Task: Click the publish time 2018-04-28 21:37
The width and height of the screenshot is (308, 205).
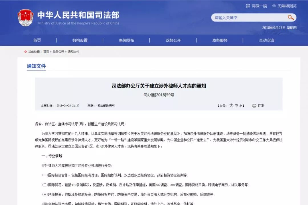Action: coord(68,106)
